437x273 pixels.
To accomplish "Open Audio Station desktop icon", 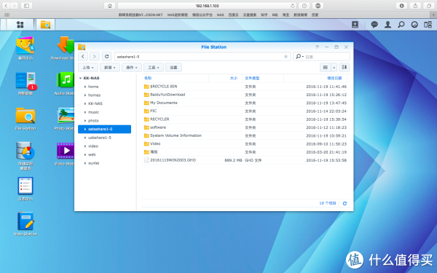I will click(x=66, y=84).
